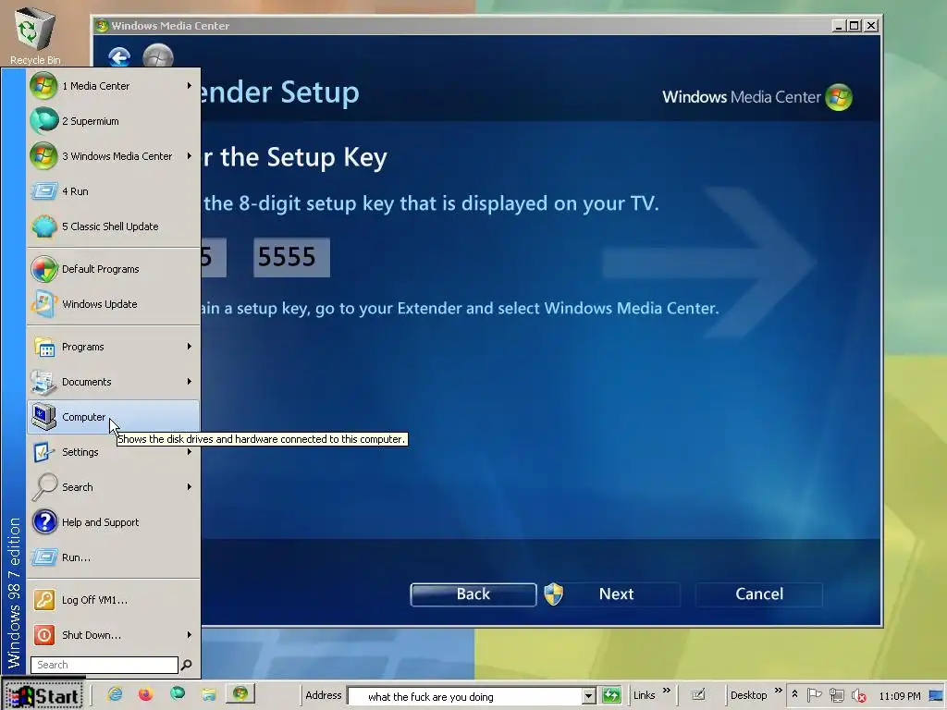Click the Next button in Extender Setup
Viewport: 947px width, 710px height.
pos(616,594)
